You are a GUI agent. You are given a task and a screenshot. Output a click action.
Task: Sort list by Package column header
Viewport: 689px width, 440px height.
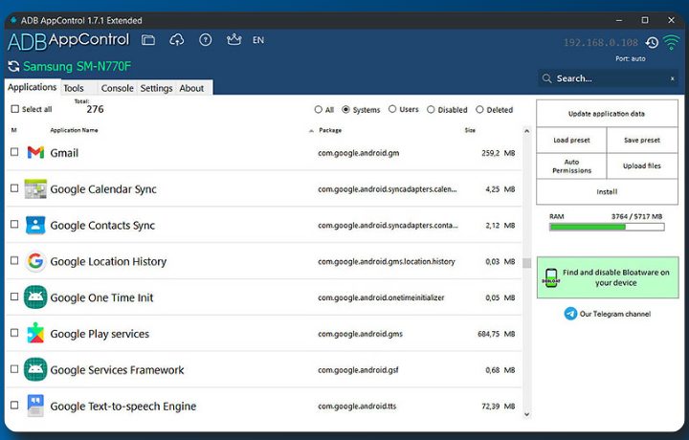pyautogui.click(x=330, y=130)
